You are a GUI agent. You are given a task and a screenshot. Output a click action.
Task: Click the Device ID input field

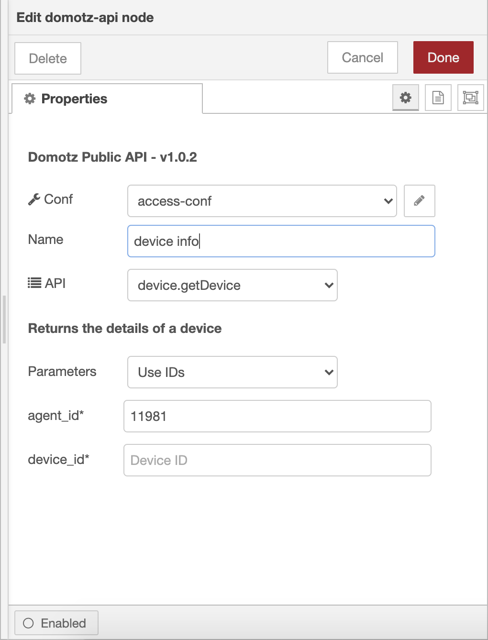point(277,460)
